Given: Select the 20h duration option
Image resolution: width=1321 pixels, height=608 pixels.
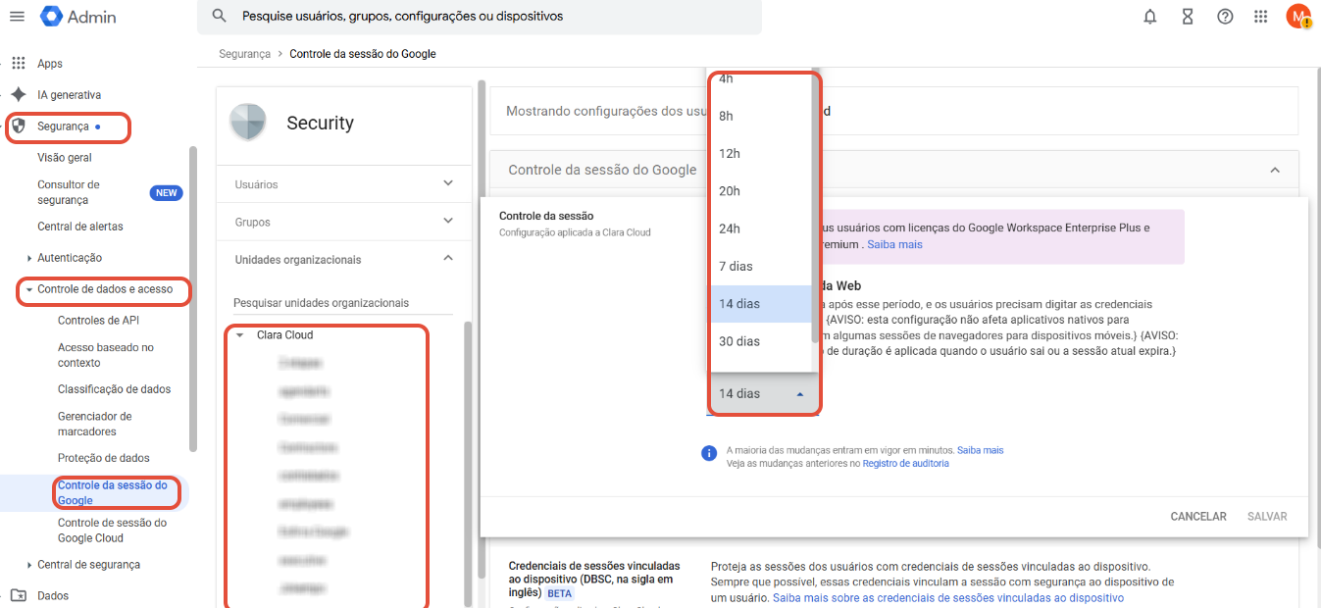Looking at the screenshot, I should (760, 191).
